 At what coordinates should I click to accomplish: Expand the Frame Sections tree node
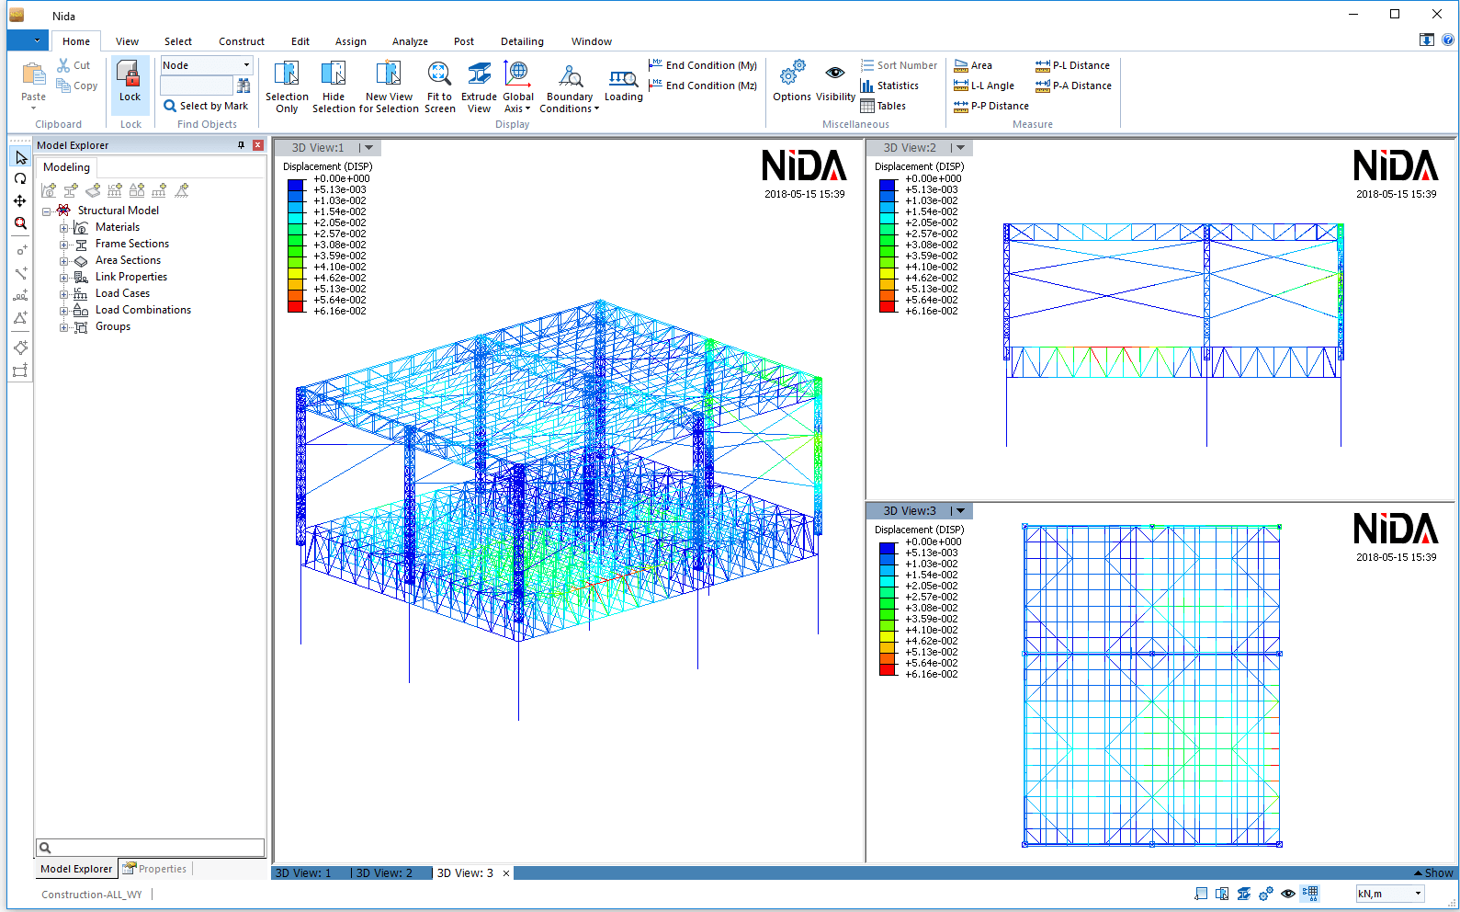[63, 245]
